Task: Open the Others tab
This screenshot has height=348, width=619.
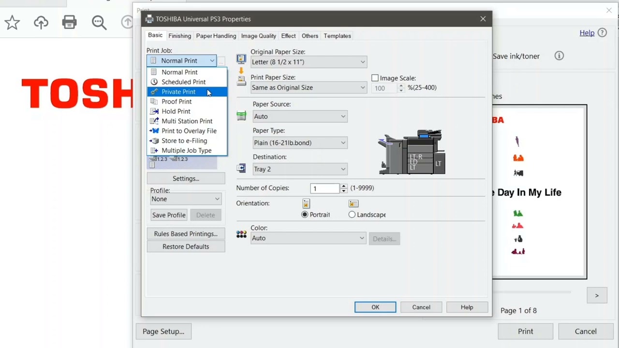Action: [x=310, y=36]
